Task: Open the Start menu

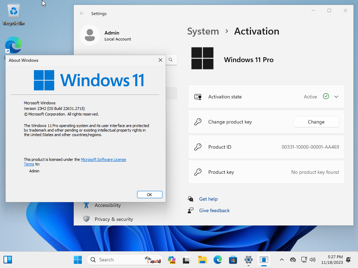Action: click(x=78, y=260)
